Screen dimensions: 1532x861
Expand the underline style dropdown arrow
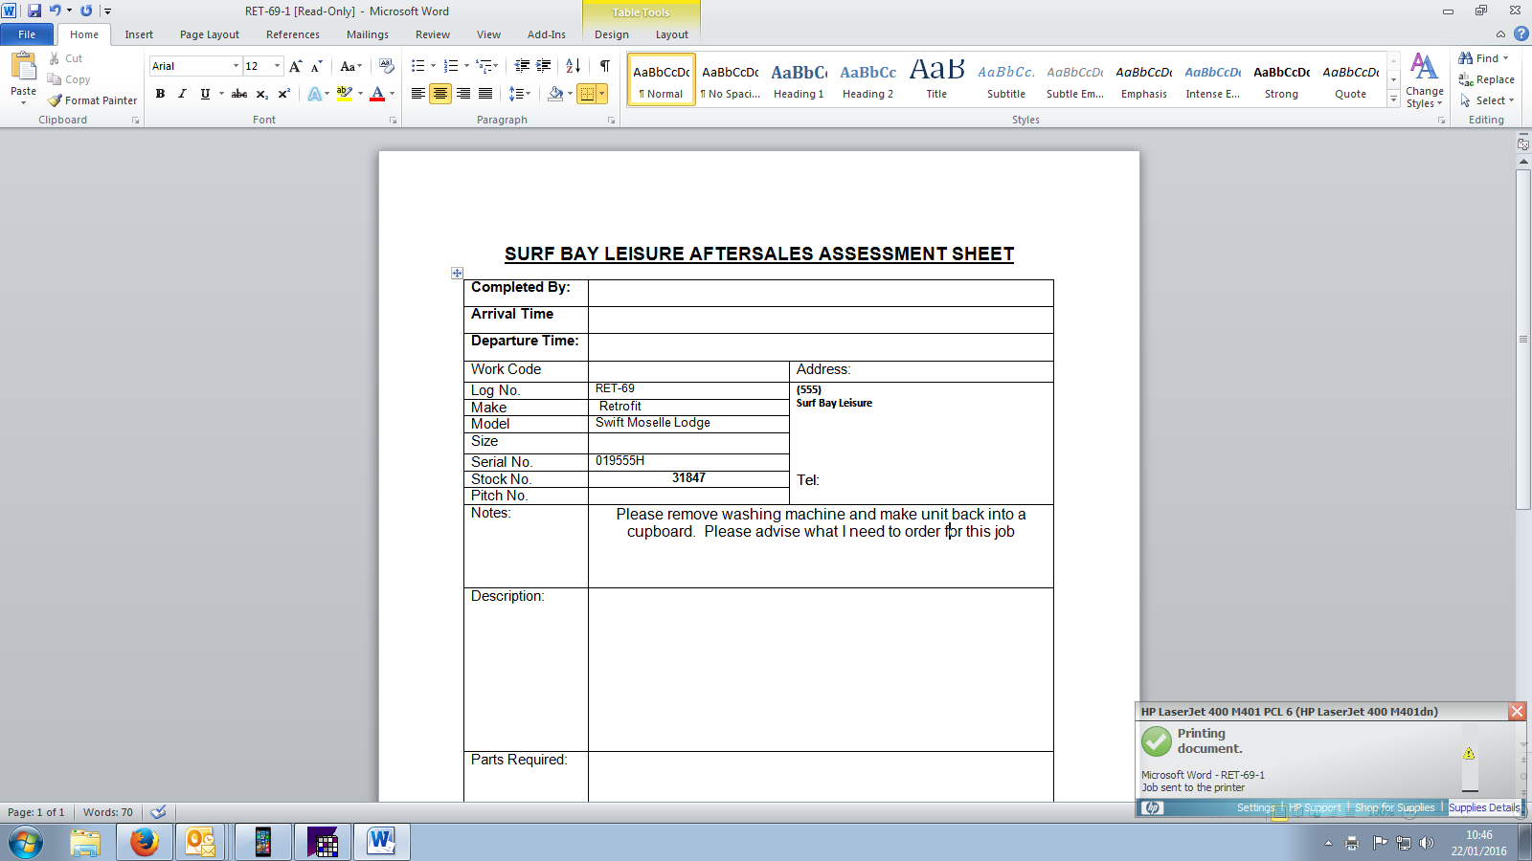[x=221, y=94]
